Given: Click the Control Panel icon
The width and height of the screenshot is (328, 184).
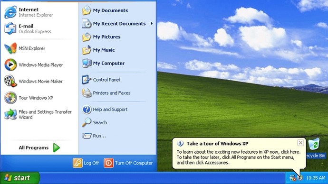Looking at the screenshot, I should pos(87,80).
